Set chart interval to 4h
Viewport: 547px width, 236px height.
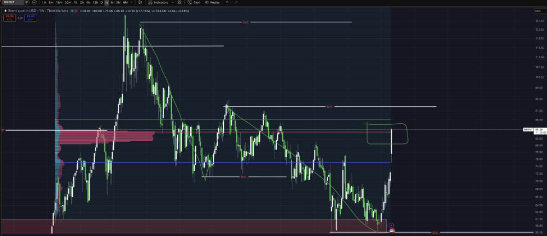(88, 2)
